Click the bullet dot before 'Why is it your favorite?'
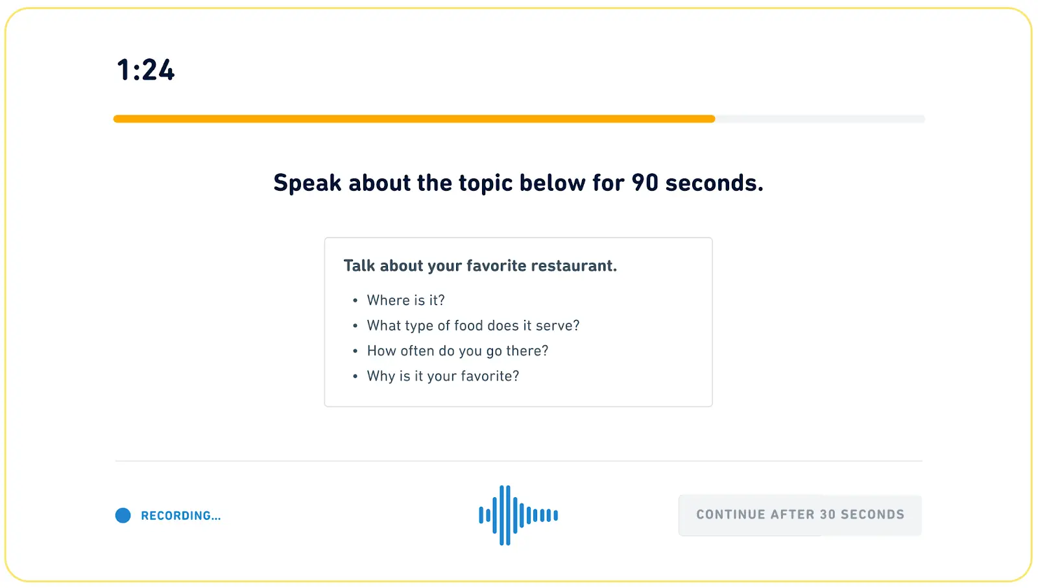Screen dimensions: 1038x588 point(355,376)
